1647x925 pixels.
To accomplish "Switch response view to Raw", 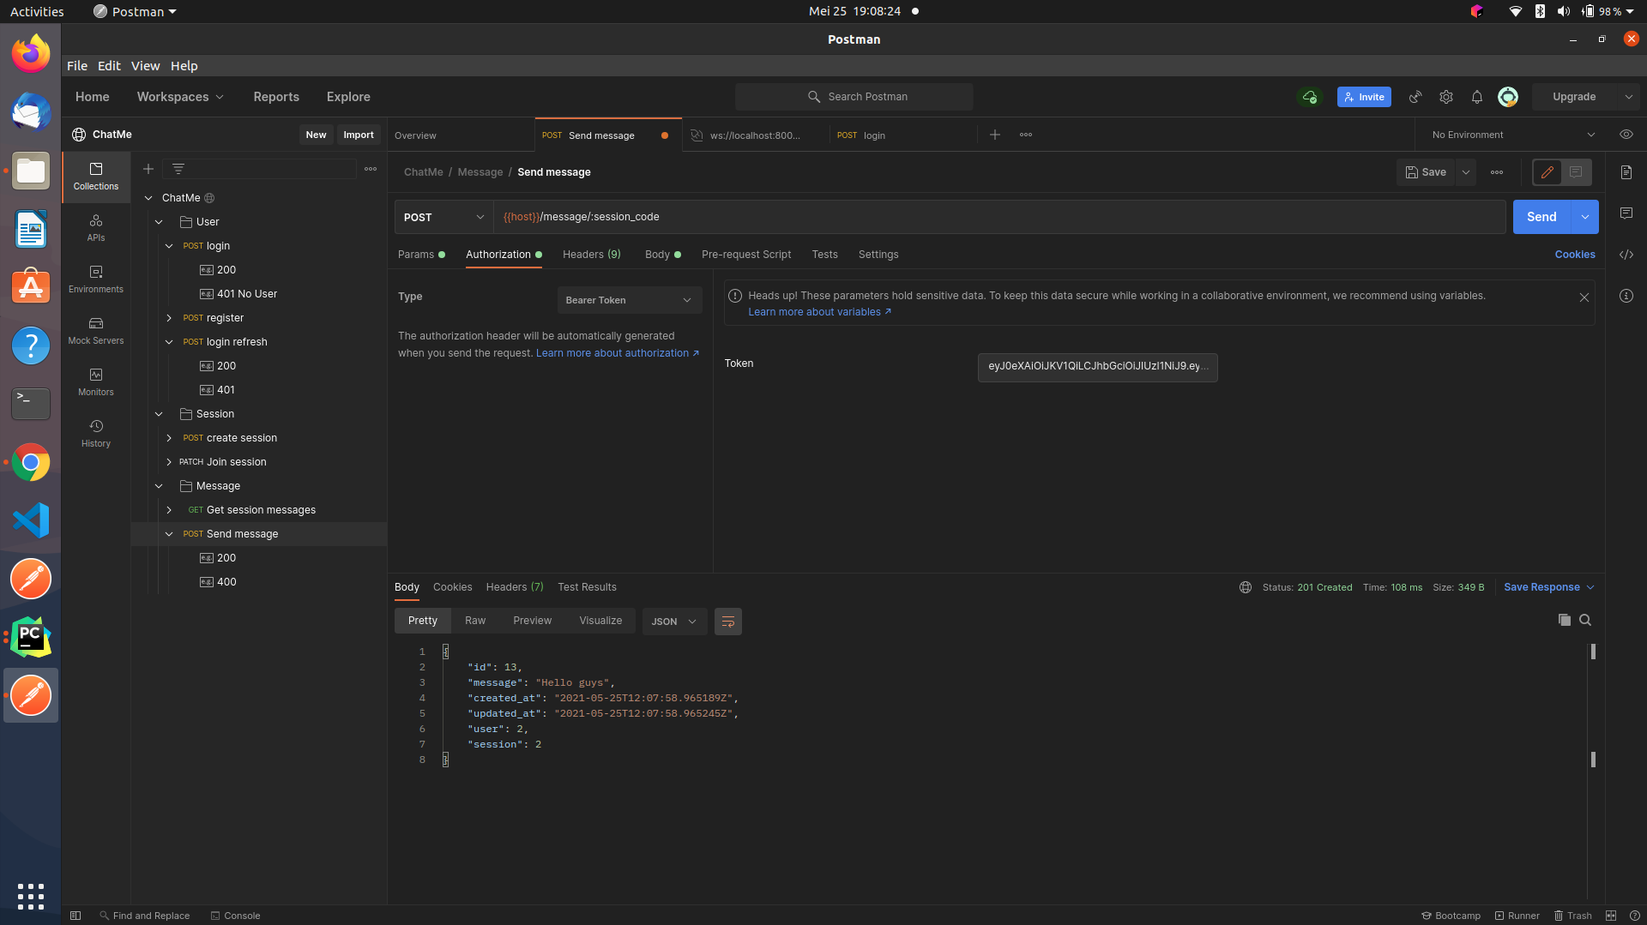I will point(475,621).
